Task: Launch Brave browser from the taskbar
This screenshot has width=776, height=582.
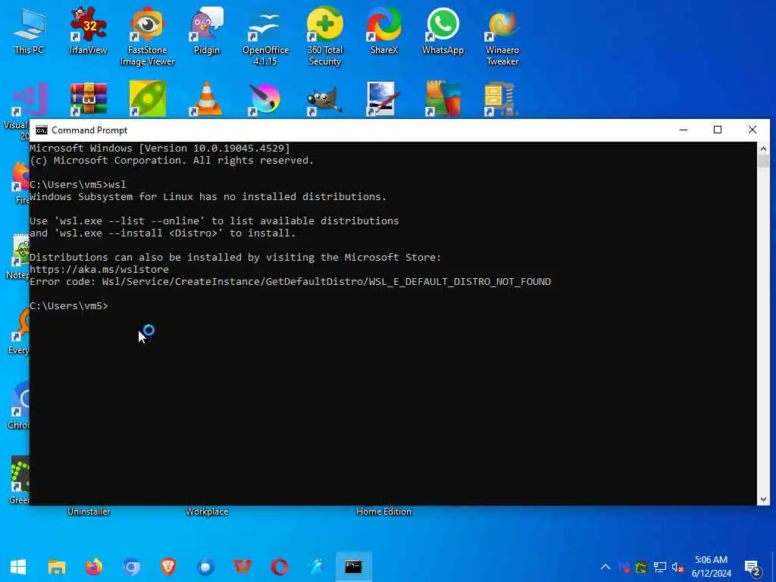Action: coord(168,567)
